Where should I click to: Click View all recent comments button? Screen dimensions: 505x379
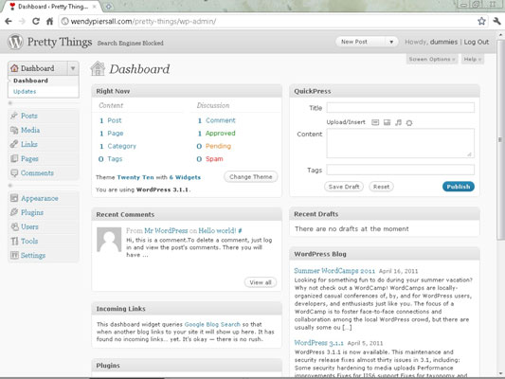[261, 282]
